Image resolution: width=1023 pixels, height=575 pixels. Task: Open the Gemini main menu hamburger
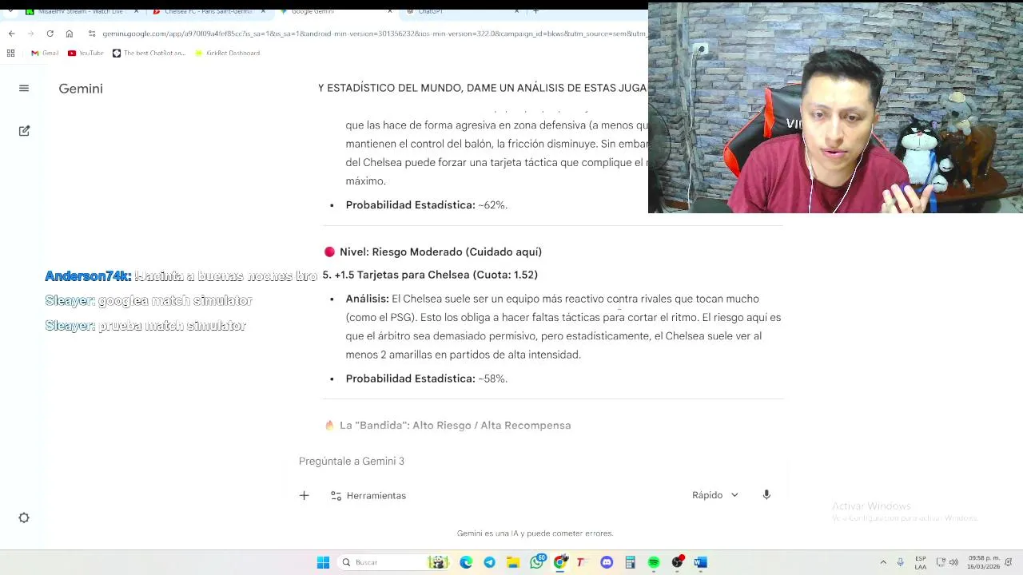point(24,89)
